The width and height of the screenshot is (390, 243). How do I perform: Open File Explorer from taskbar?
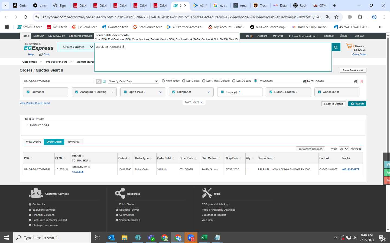click(125, 238)
